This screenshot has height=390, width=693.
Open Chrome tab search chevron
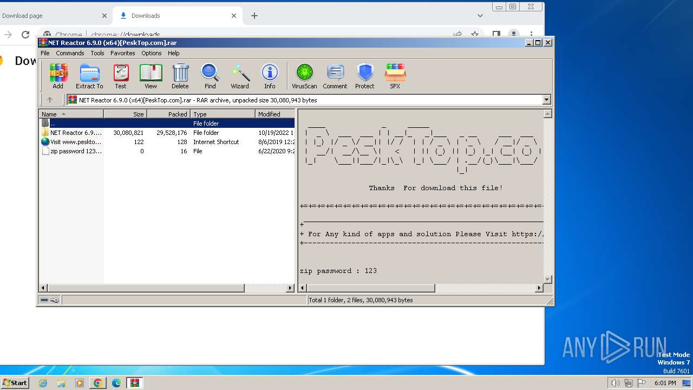pyautogui.click(x=480, y=16)
